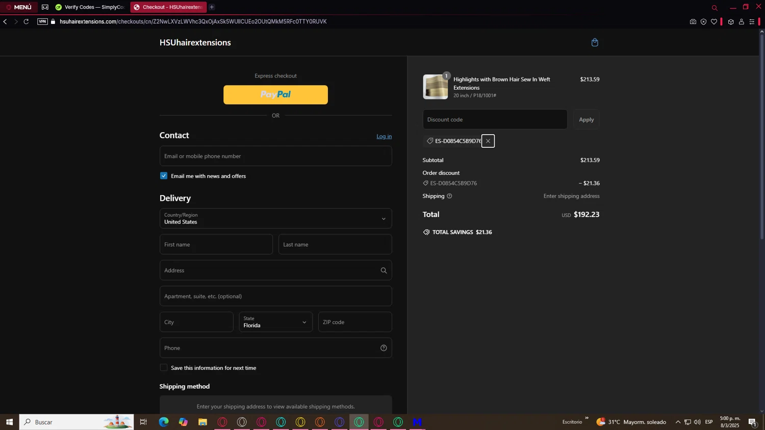Focus the Email or mobile phone number field
765x430 pixels.
[275, 156]
